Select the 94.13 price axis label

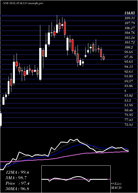pos(129,67)
